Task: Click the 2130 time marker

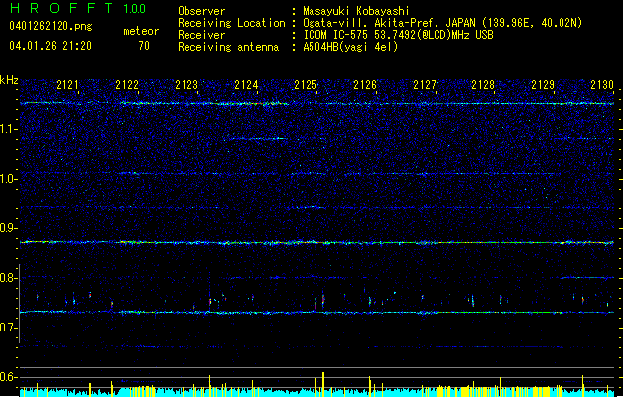Action: [602, 85]
